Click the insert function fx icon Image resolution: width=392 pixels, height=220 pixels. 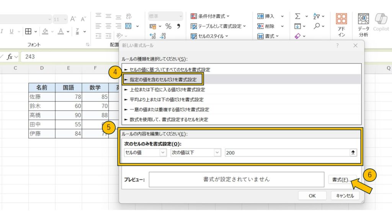coord(10,57)
